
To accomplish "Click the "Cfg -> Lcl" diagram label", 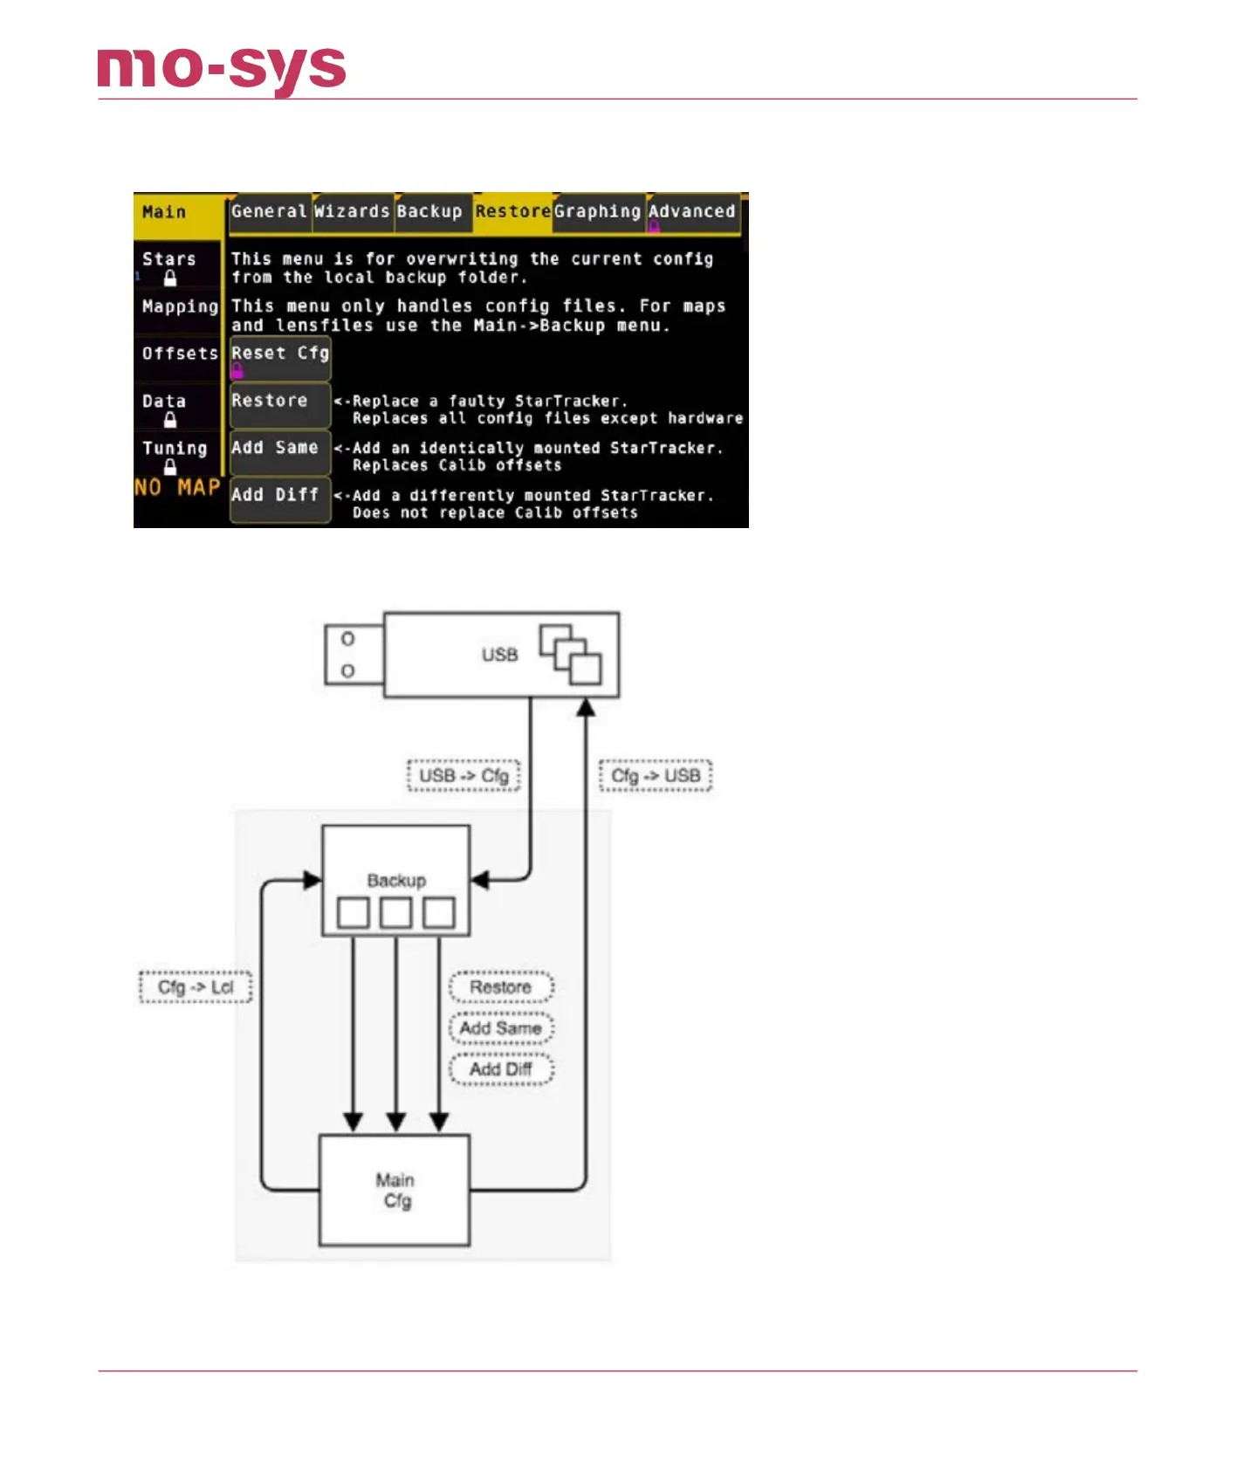I will coord(196,987).
